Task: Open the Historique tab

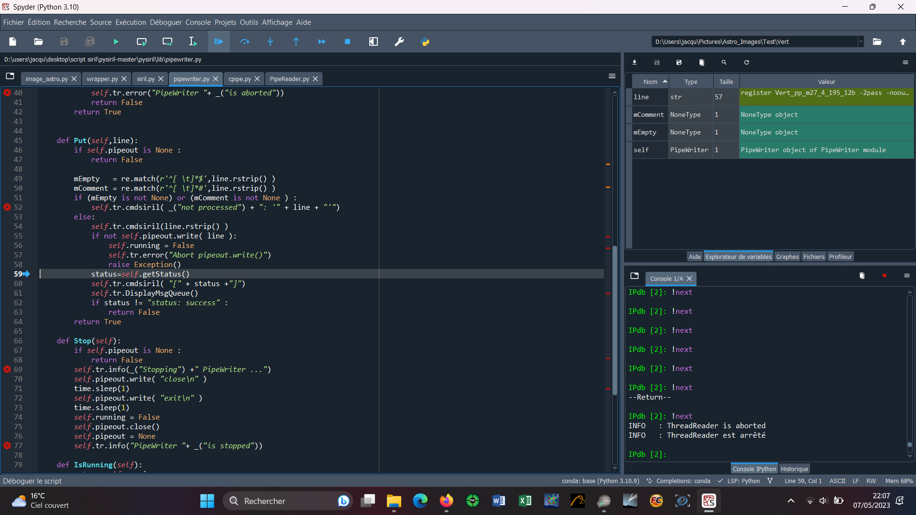Action: tap(794, 469)
